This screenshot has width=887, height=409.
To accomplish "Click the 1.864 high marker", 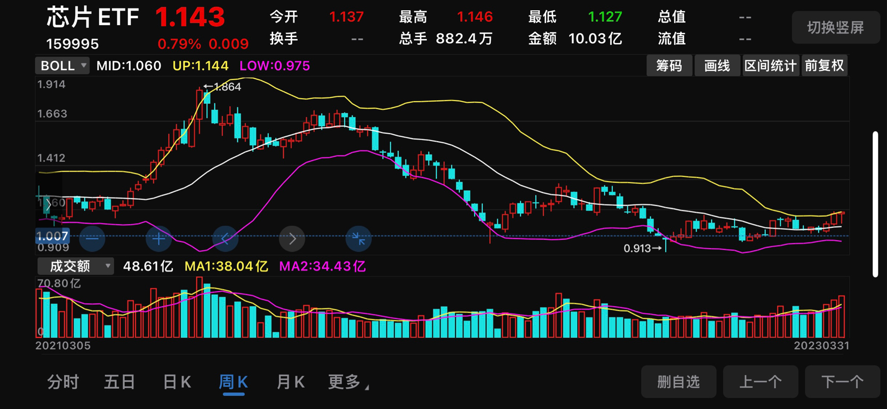I will (222, 87).
